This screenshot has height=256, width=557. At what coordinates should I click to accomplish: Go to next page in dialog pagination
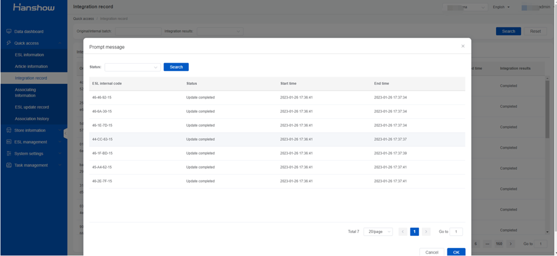coord(426,232)
